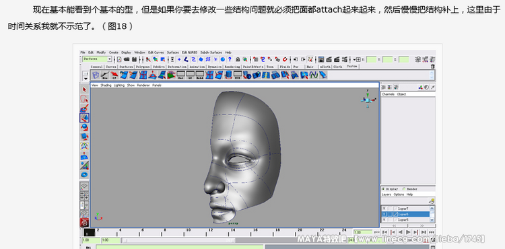Select the arrow Select tool in toolbox
Viewport: 505px width, 249px height.
84,89
